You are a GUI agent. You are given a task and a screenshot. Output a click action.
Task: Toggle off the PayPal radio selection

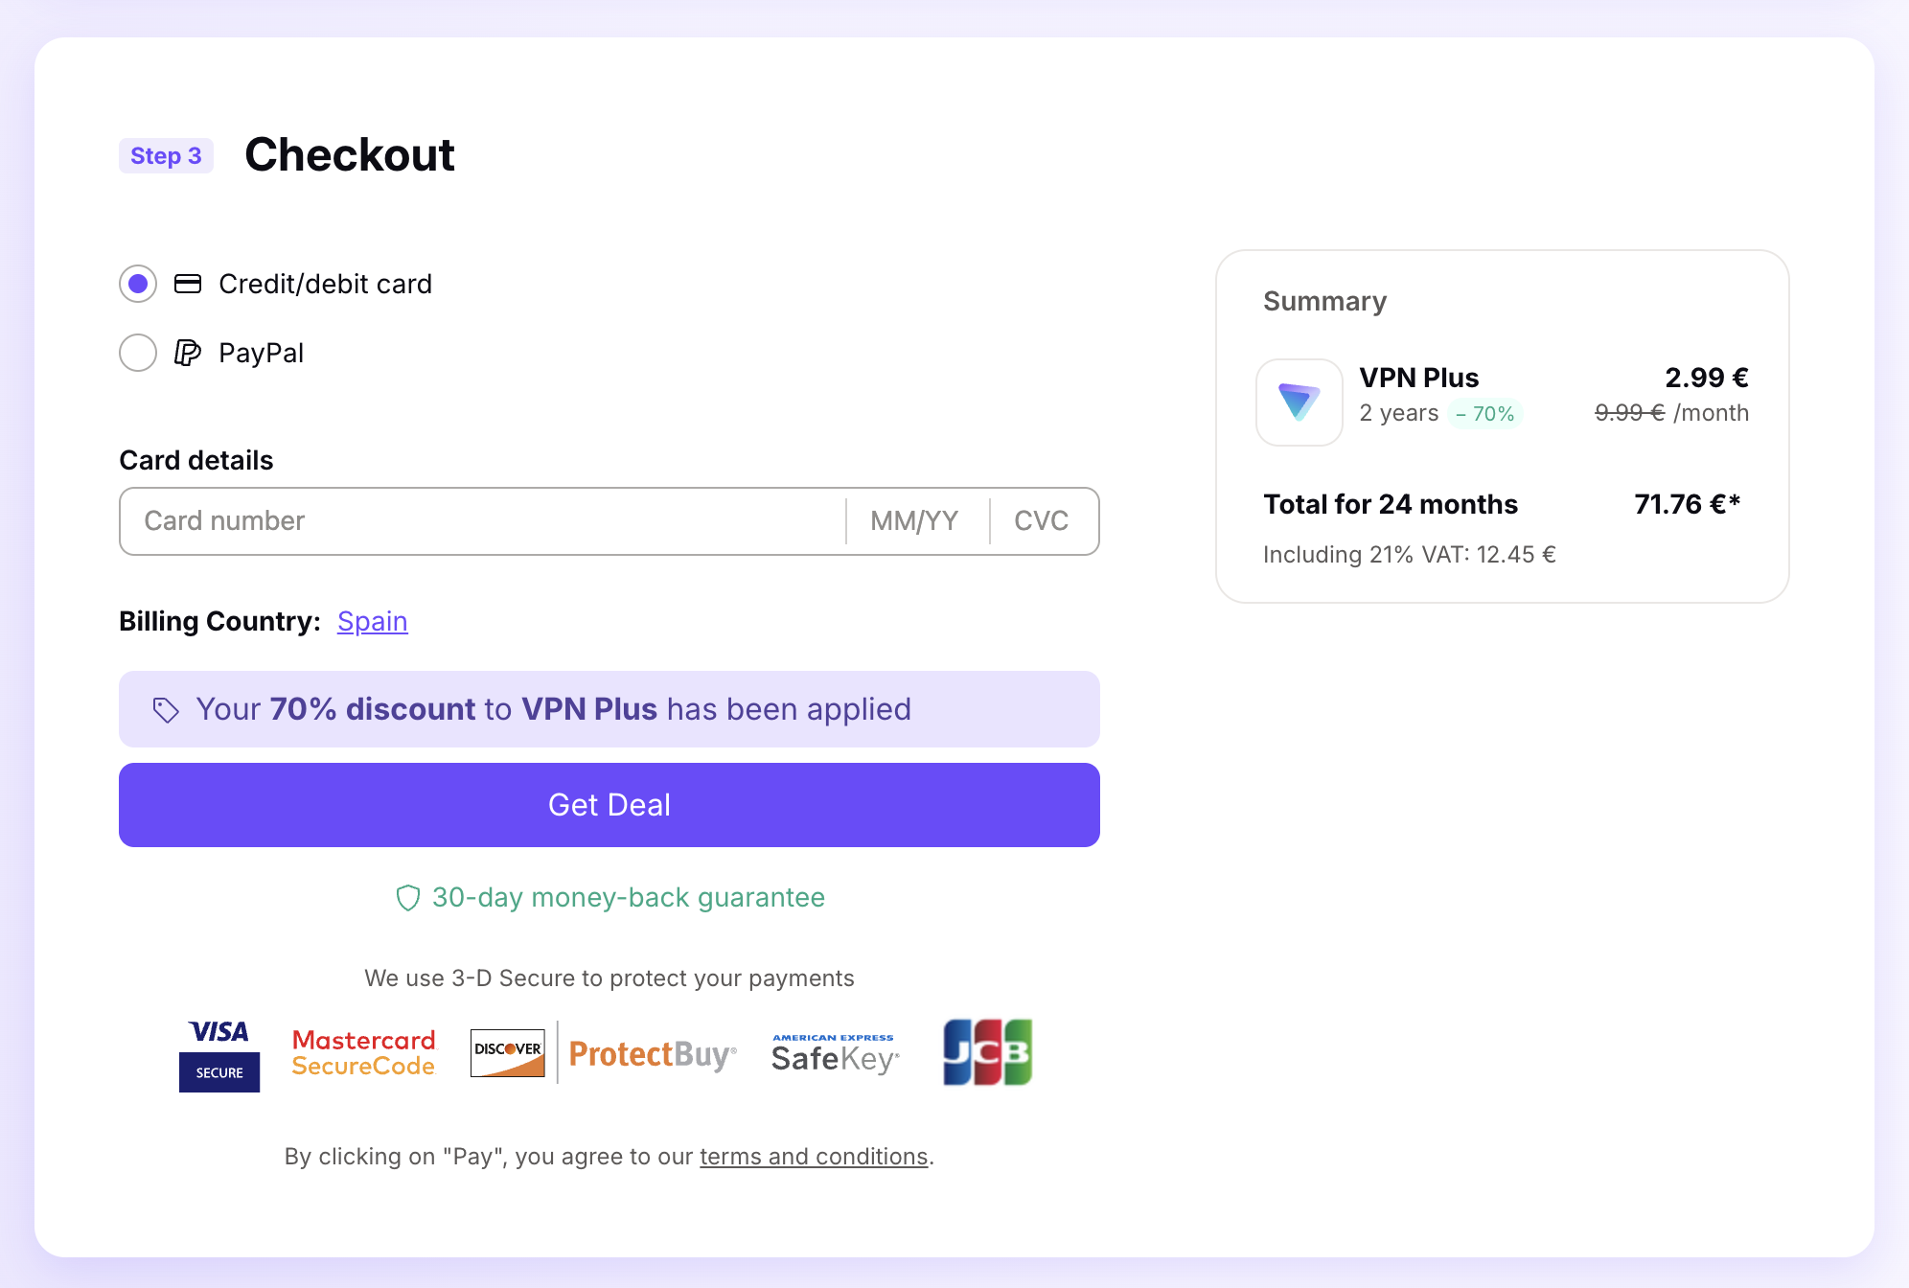pos(137,353)
